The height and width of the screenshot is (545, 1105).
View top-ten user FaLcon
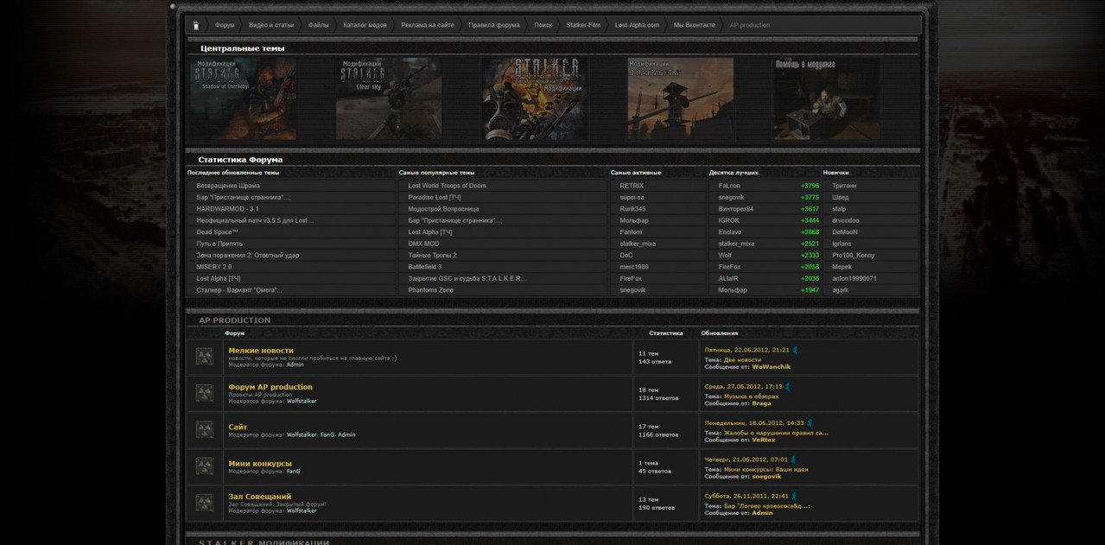point(729,186)
